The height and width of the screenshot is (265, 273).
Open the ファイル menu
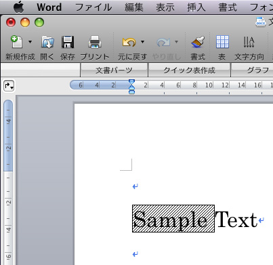coord(93,7)
